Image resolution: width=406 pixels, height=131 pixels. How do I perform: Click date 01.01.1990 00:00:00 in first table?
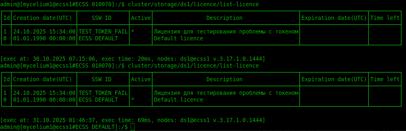[x=44, y=39]
